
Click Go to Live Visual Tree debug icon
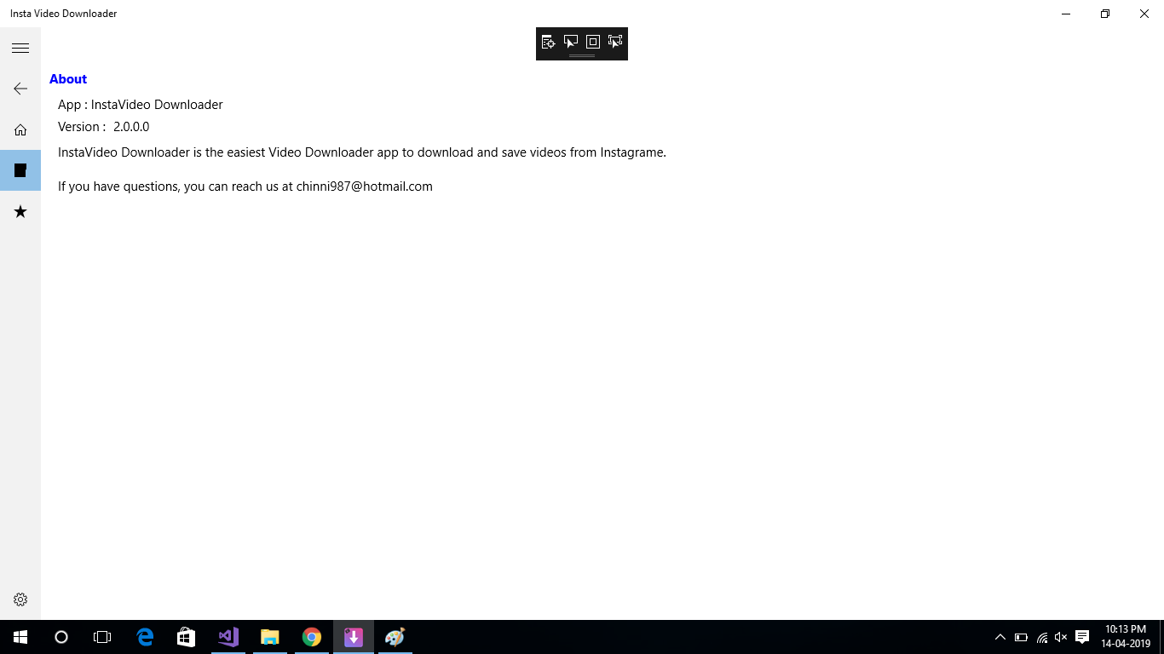tap(549, 42)
